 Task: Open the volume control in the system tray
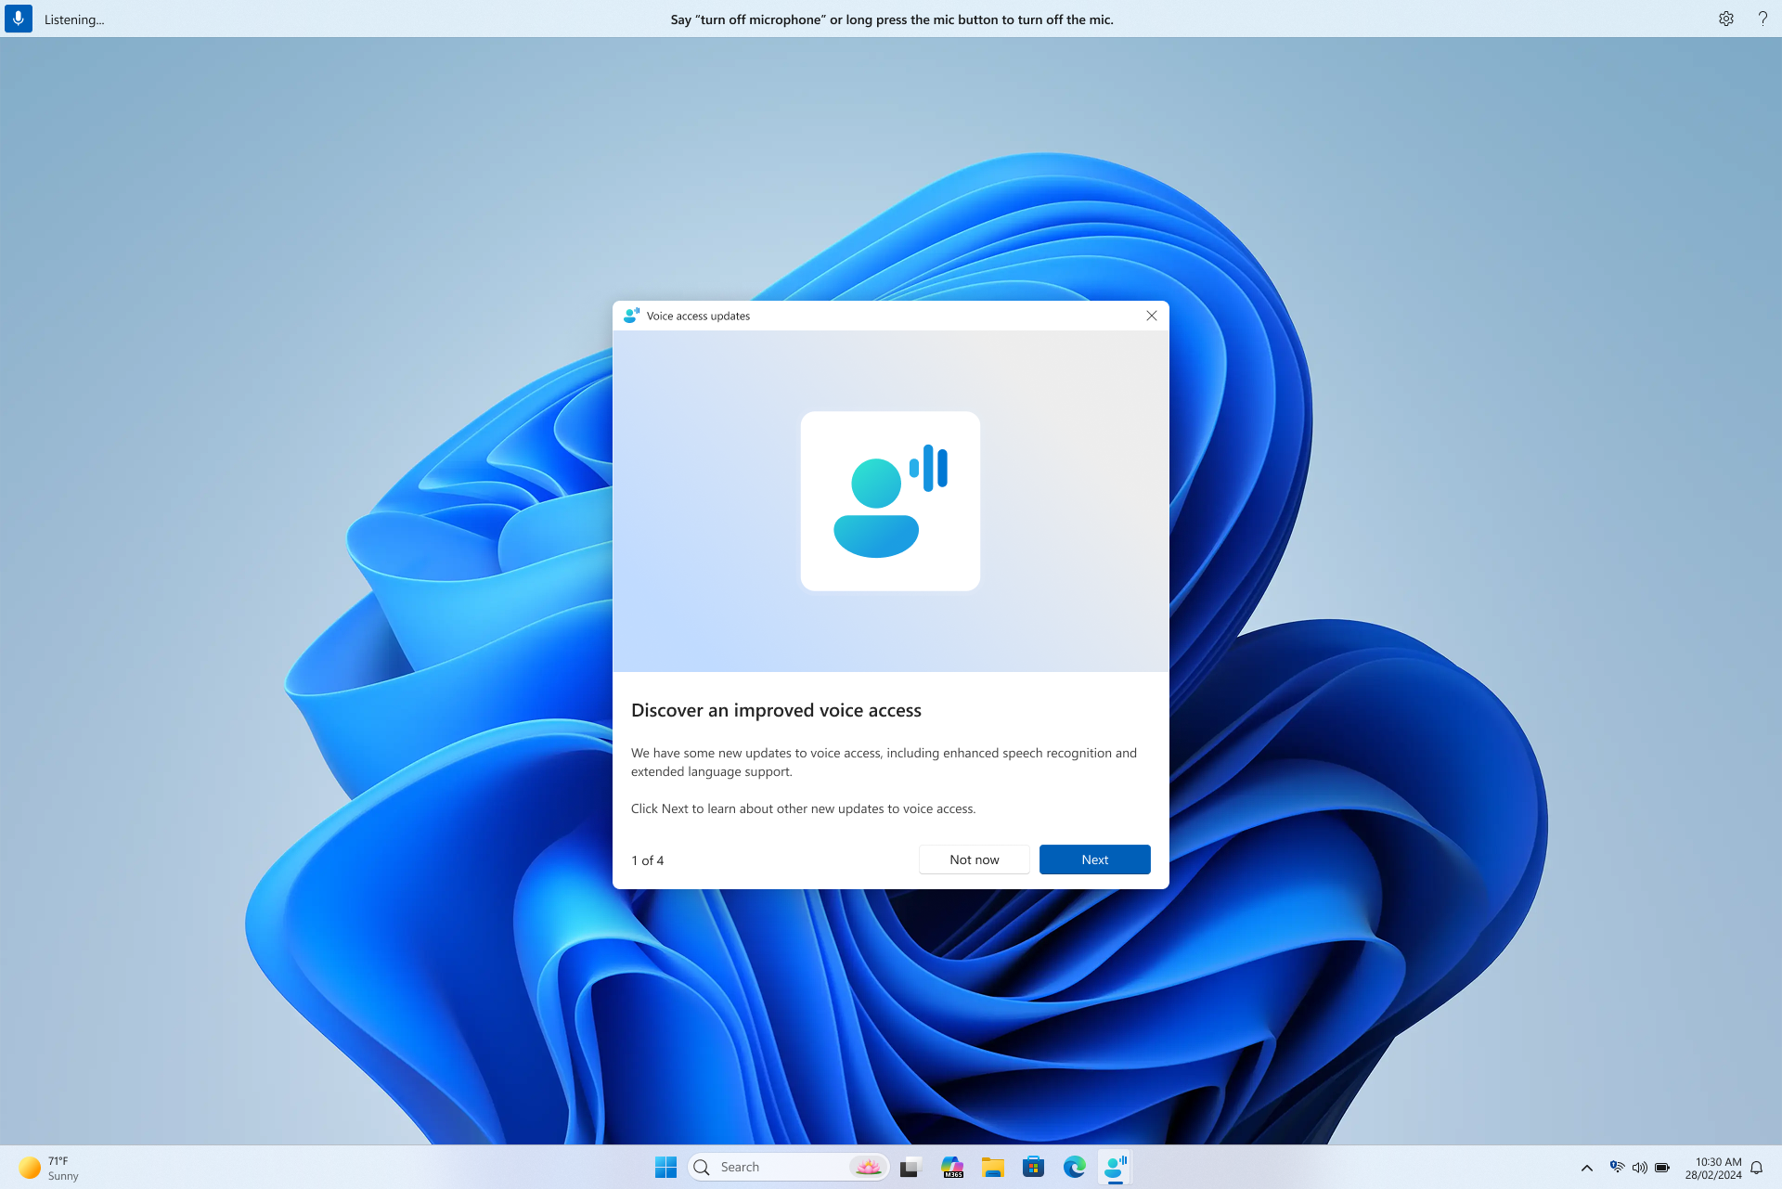click(1641, 1167)
